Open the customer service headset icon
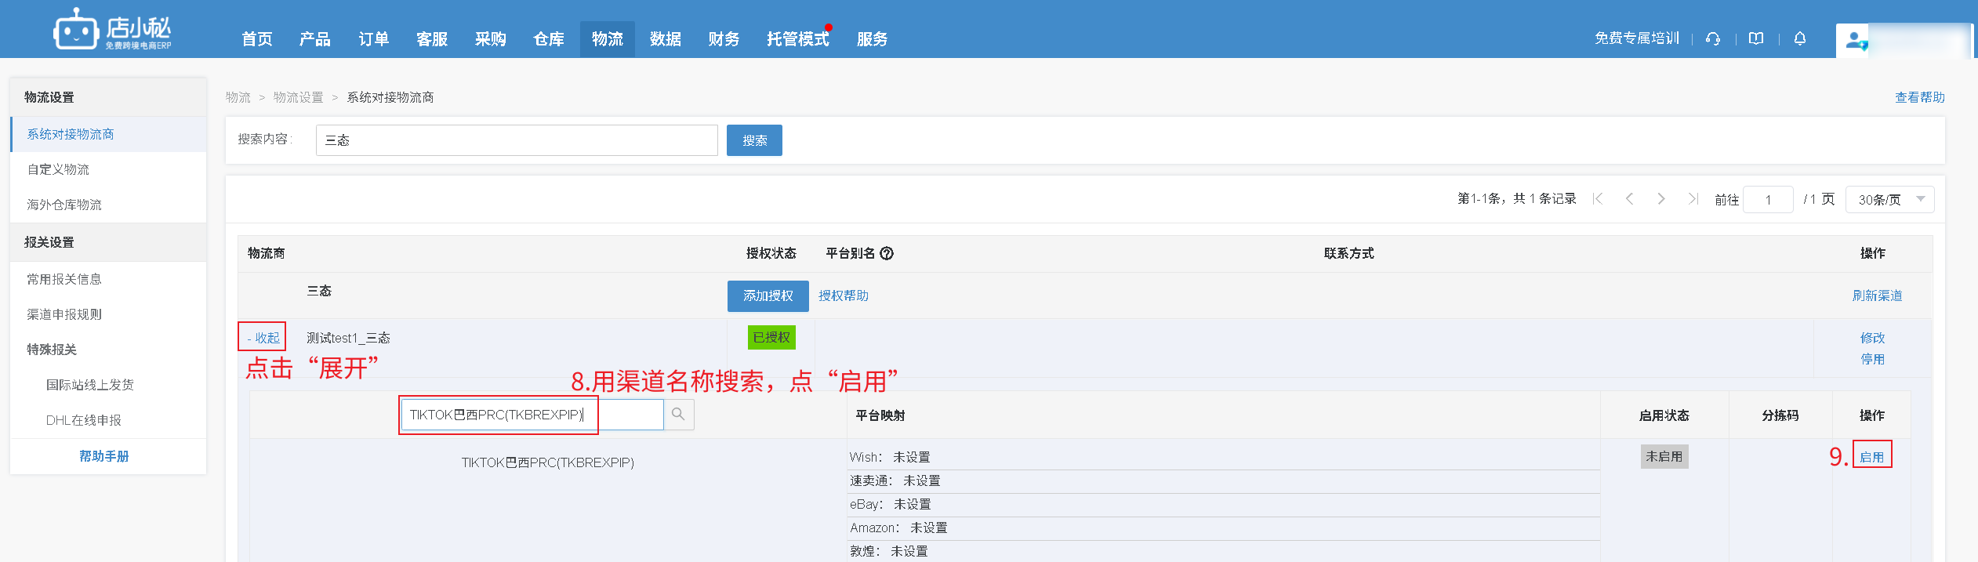This screenshot has height=562, width=1978. [x=1713, y=38]
